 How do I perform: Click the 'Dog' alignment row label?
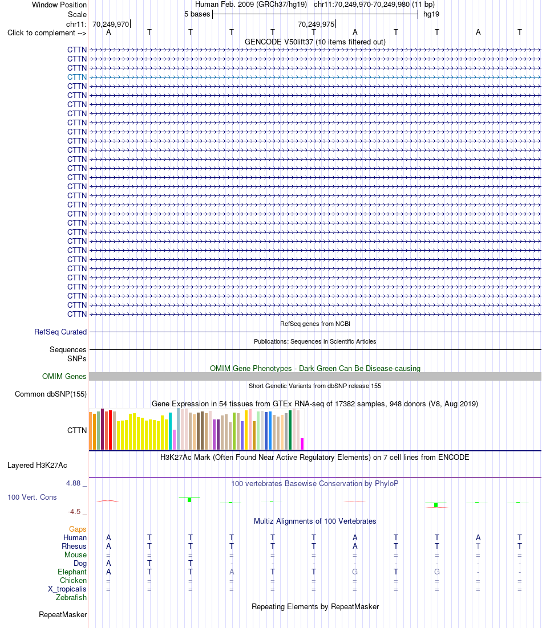[80, 564]
